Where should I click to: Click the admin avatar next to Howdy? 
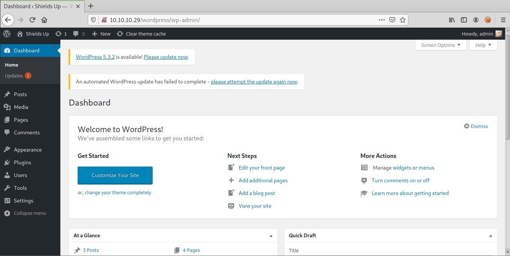[499, 34]
